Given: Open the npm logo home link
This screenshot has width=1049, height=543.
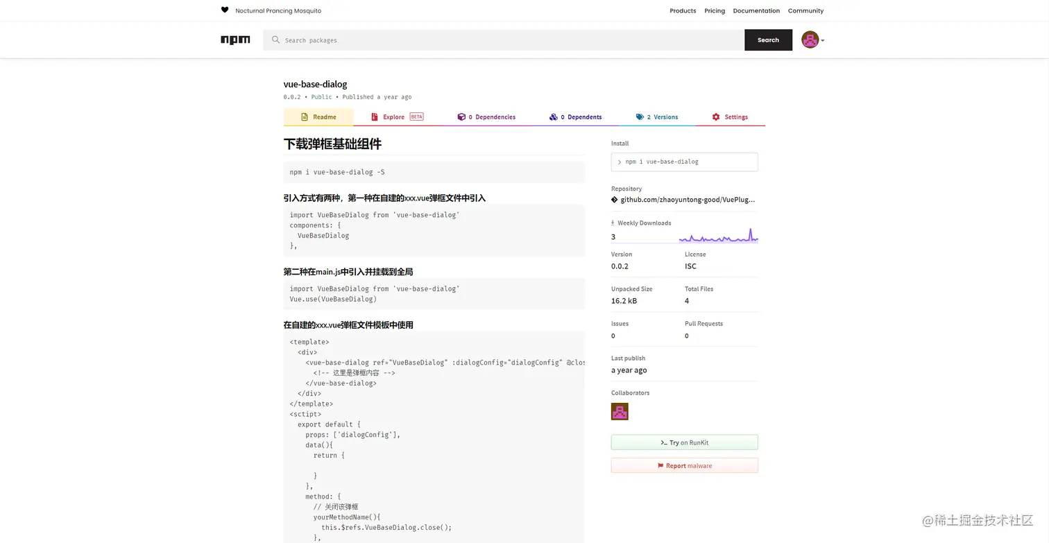Looking at the screenshot, I should click(x=235, y=40).
